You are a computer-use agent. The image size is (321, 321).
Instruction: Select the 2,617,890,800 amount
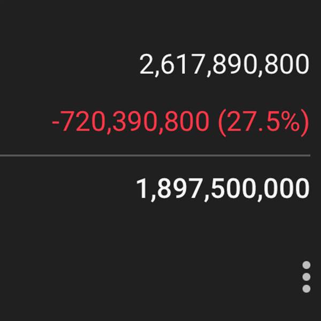click(x=224, y=65)
